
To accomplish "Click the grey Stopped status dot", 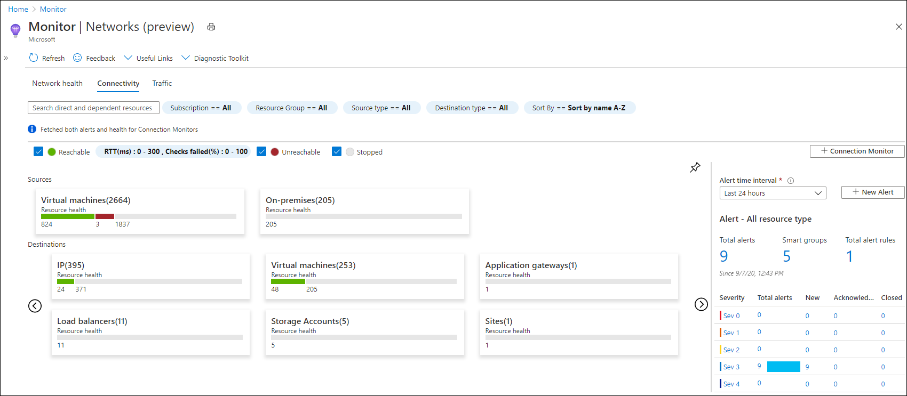I will click(x=350, y=152).
